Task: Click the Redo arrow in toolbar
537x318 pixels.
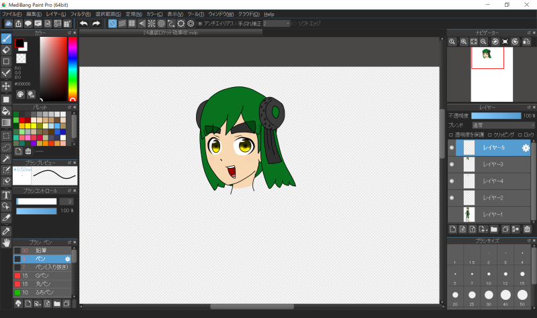Action: (96, 23)
